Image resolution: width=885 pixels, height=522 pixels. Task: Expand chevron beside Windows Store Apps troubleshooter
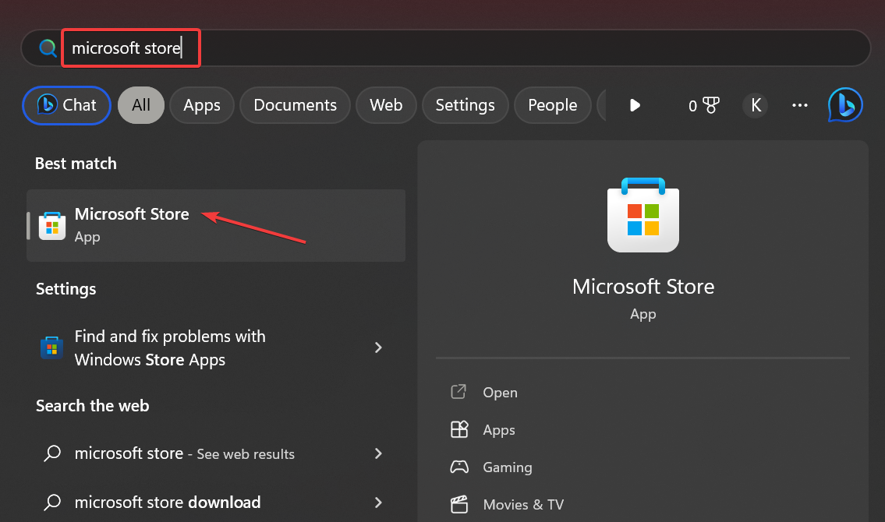379,347
